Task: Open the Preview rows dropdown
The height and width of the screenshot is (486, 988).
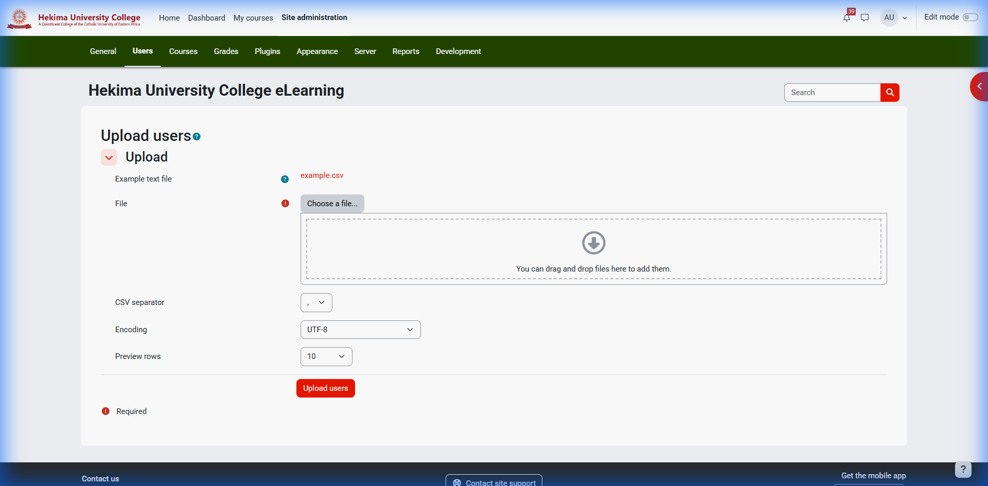Action: (x=326, y=357)
